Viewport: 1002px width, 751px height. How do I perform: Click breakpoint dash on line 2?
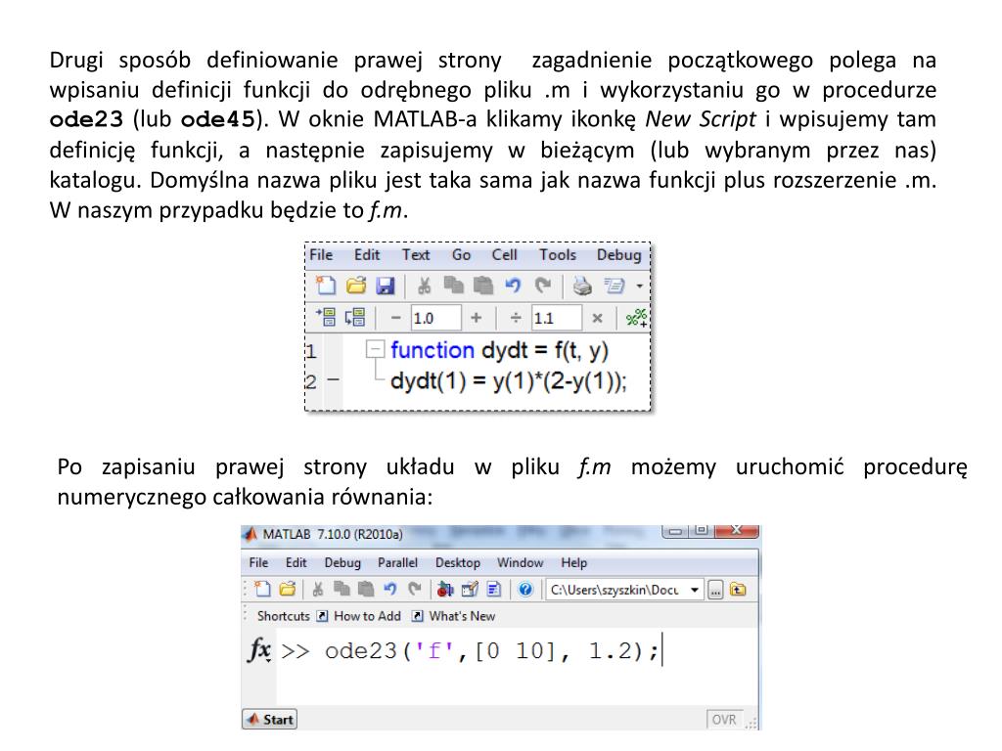click(x=333, y=380)
